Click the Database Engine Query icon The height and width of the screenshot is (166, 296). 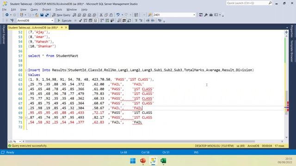pyautogui.click(x=74, y=15)
